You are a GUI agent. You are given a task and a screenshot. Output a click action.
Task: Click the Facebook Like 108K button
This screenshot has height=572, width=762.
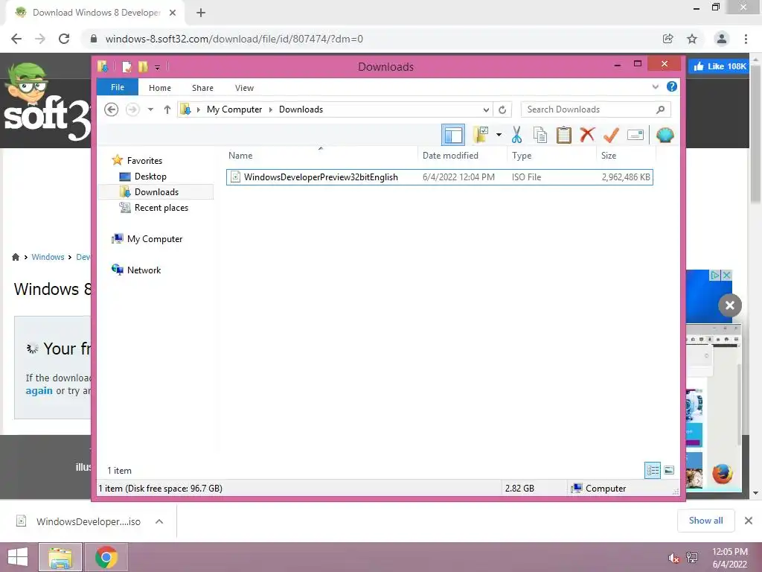(x=718, y=66)
